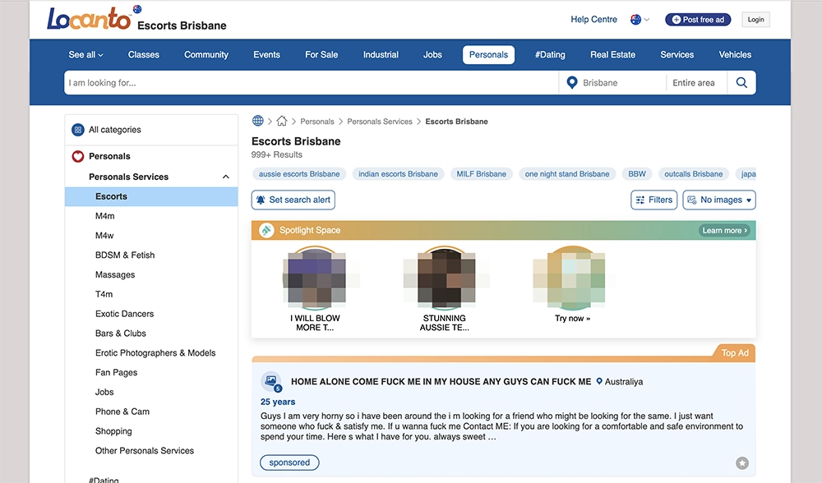Open the #Dating tab
This screenshot has width=822, height=483.
pyautogui.click(x=550, y=54)
